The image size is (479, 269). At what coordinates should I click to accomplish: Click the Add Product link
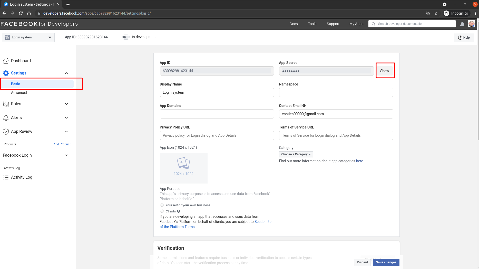tap(62, 144)
